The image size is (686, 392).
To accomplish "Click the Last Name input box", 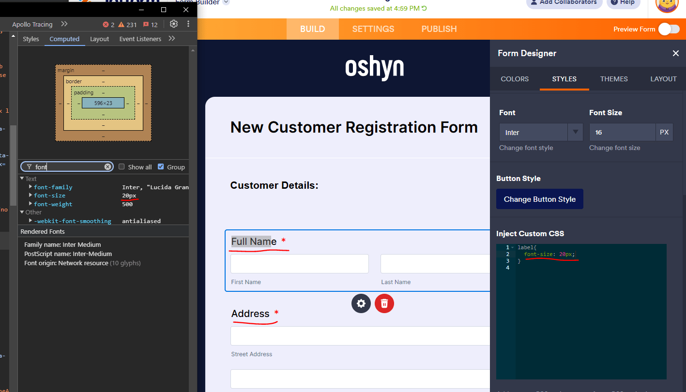I will click(435, 264).
